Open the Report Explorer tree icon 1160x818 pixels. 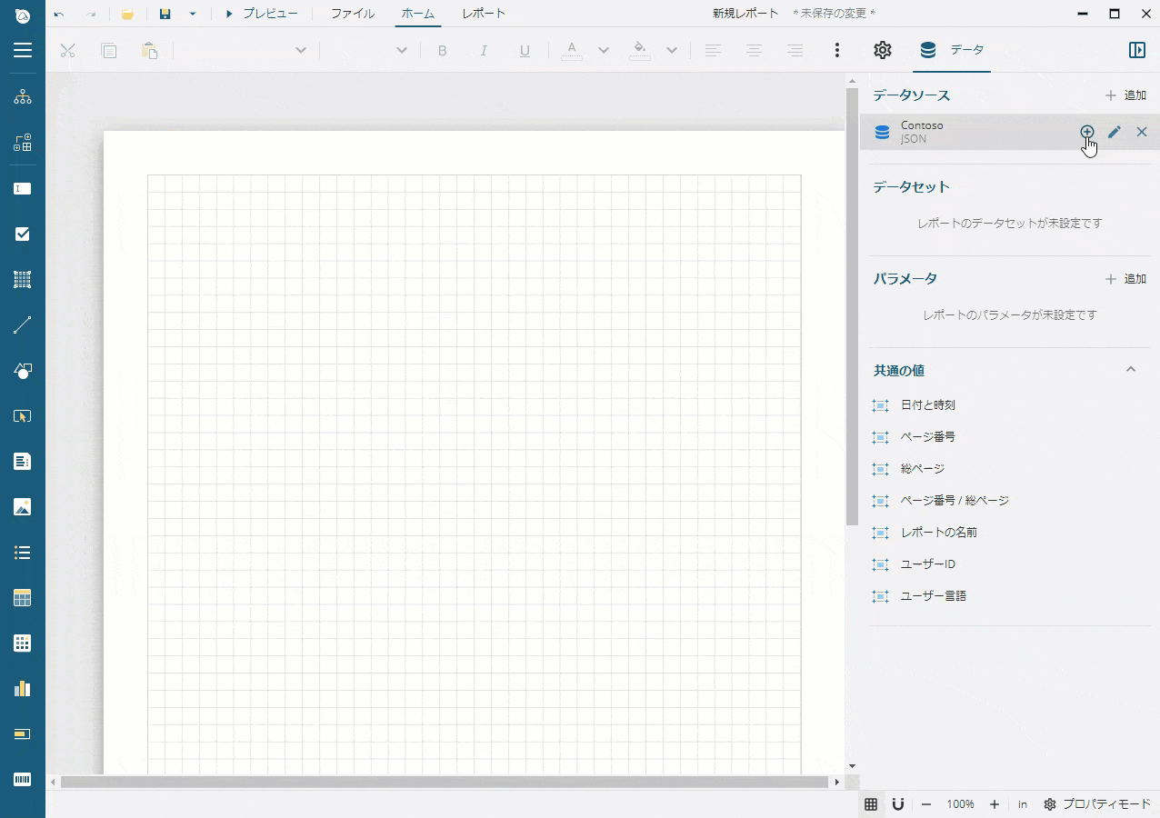pos(23,97)
